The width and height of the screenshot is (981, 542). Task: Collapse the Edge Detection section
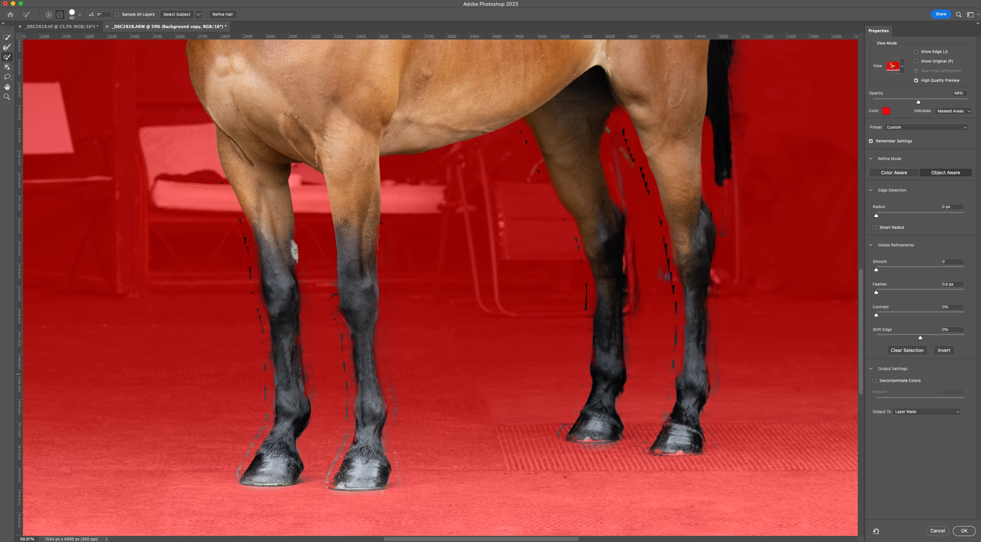click(871, 190)
